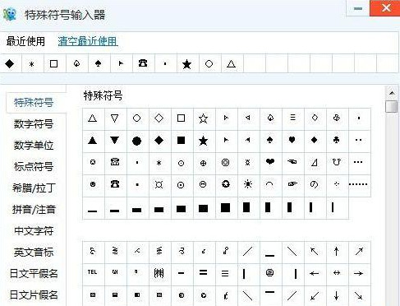Insert down-left arrow ↙ symbol
This screenshot has height=306, width=400.
tap(315, 296)
